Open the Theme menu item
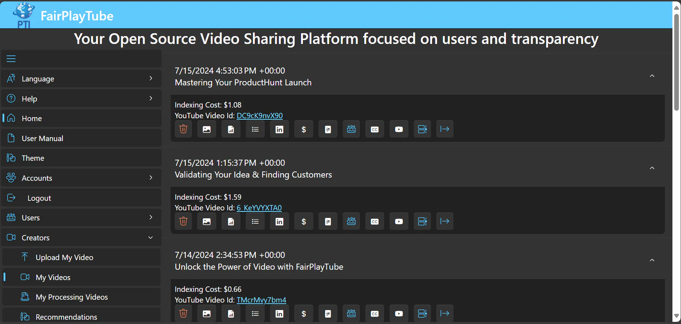681x324 pixels. pos(81,158)
